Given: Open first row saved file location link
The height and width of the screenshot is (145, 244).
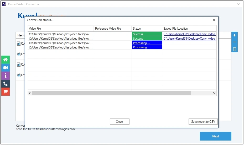Looking at the screenshot, I should [x=189, y=34].
